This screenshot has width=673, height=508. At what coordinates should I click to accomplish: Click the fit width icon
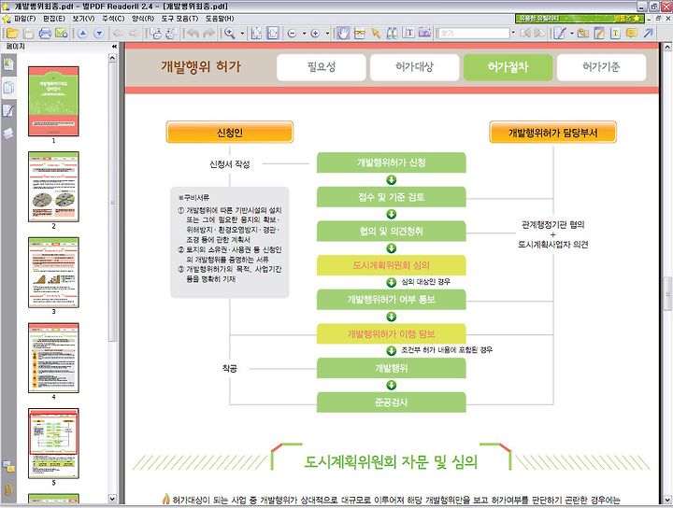click(x=273, y=33)
